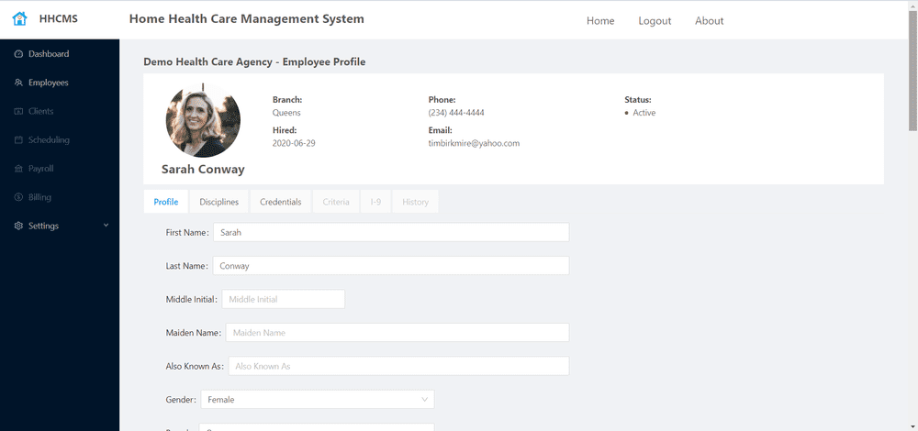Select the Profile tab
Image resolution: width=918 pixels, height=431 pixels.
[x=166, y=202]
